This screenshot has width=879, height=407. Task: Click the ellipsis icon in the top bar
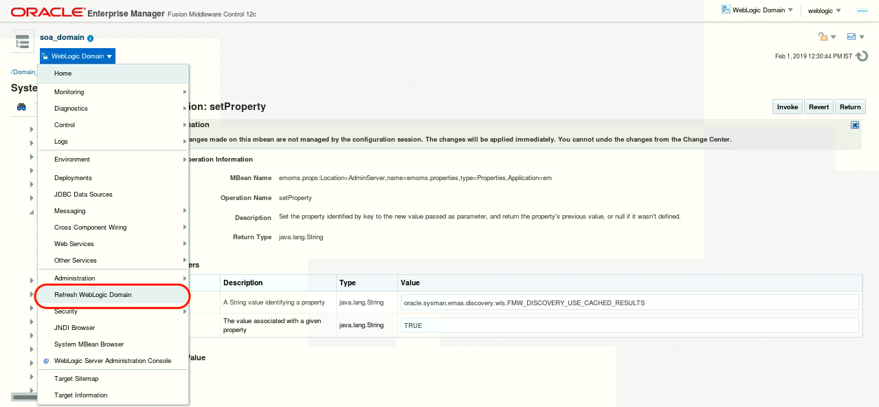tap(862, 10)
